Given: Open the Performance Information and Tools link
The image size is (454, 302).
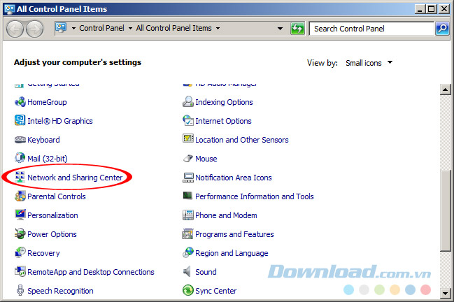Looking at the screenshot, I should (255, 196).
